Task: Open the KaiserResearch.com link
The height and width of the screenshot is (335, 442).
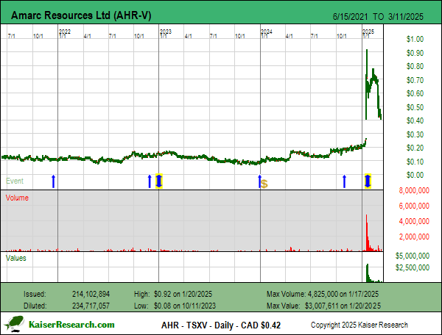Action: click(x=71, y=325)
